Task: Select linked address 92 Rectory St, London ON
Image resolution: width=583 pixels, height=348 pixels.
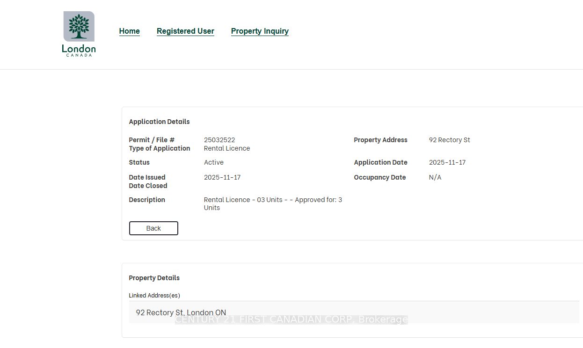Action: [181, 312]
